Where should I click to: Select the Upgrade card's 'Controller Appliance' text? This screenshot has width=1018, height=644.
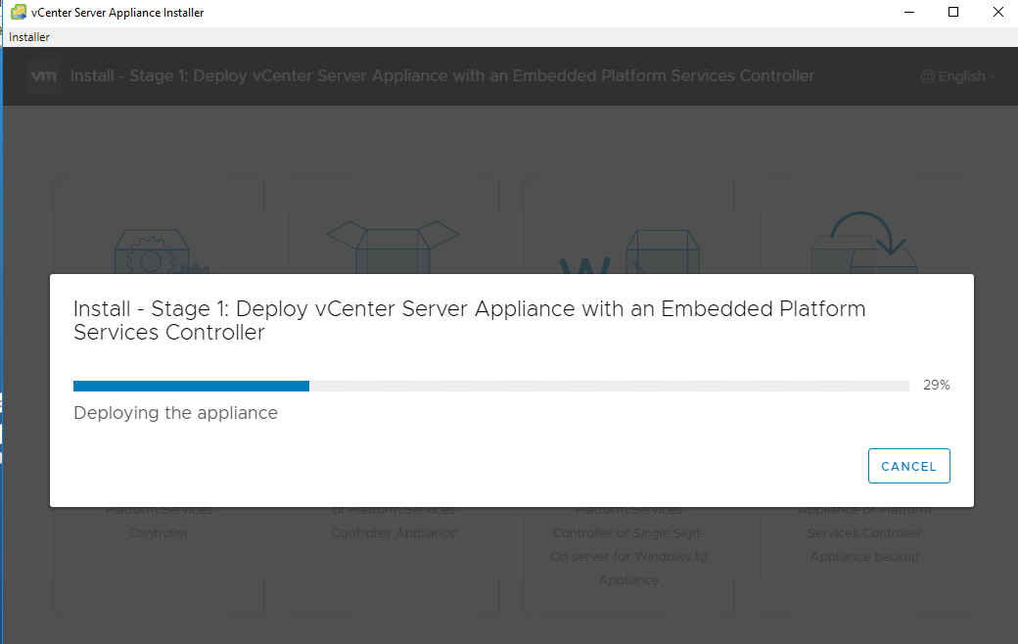point(393,533)
